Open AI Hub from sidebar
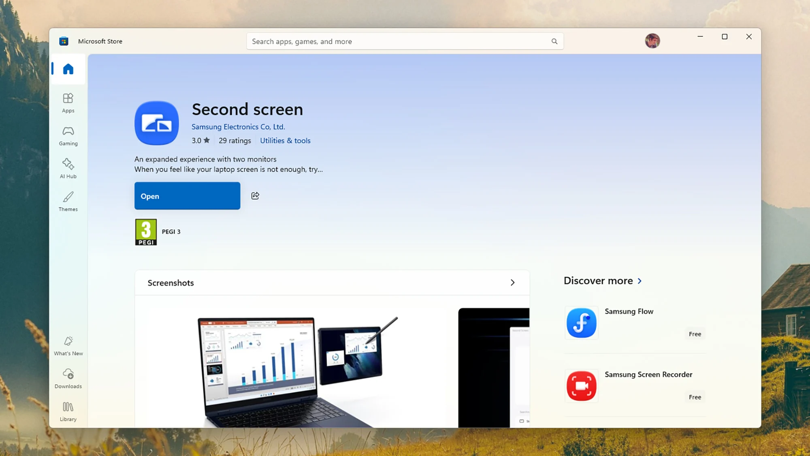 point(68,168)
